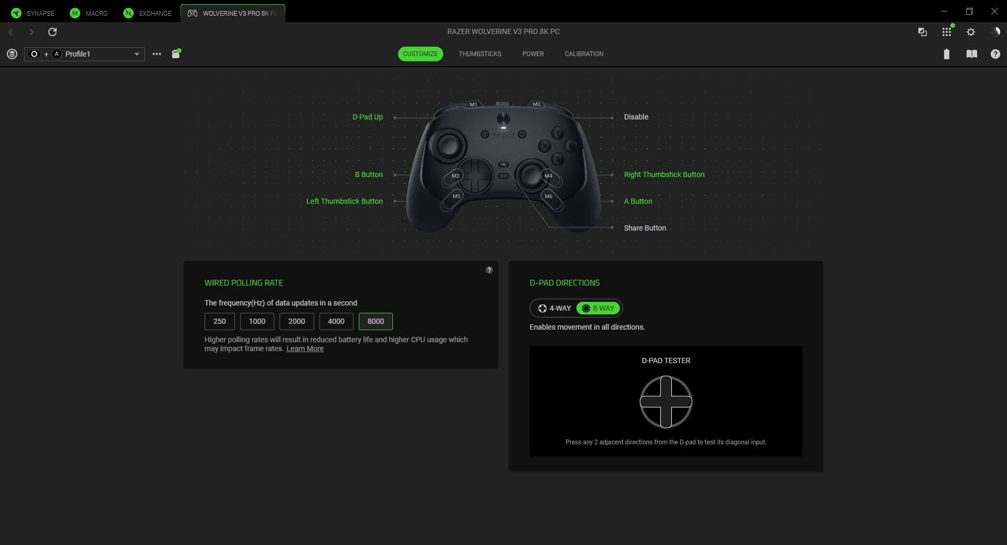Screen dimensions: 1007x545
Task: Click the X face button on controller
Action: point(544,146)
